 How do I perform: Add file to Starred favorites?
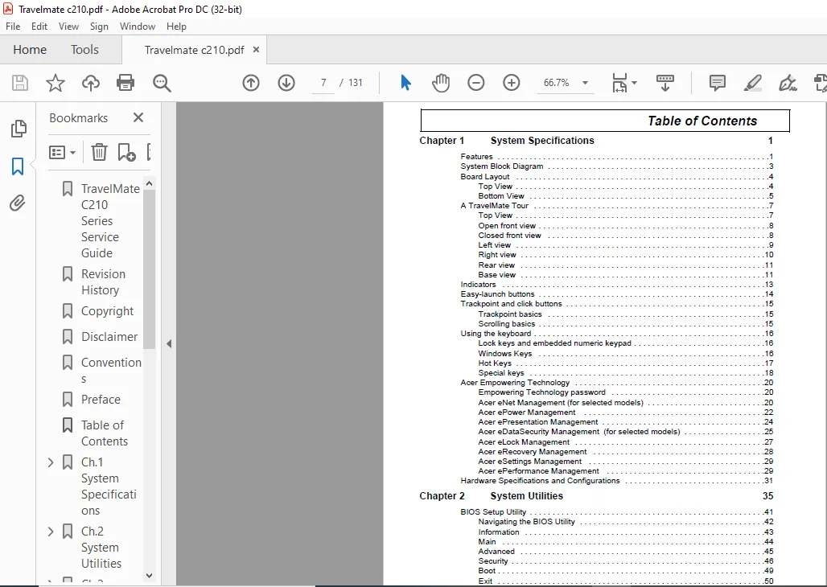click(x=56, y=83)
